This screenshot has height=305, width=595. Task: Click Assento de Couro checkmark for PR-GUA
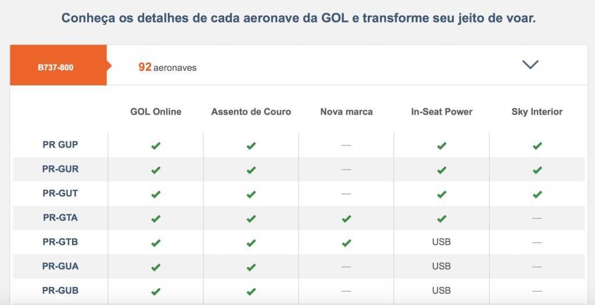(x=251, y=267)
